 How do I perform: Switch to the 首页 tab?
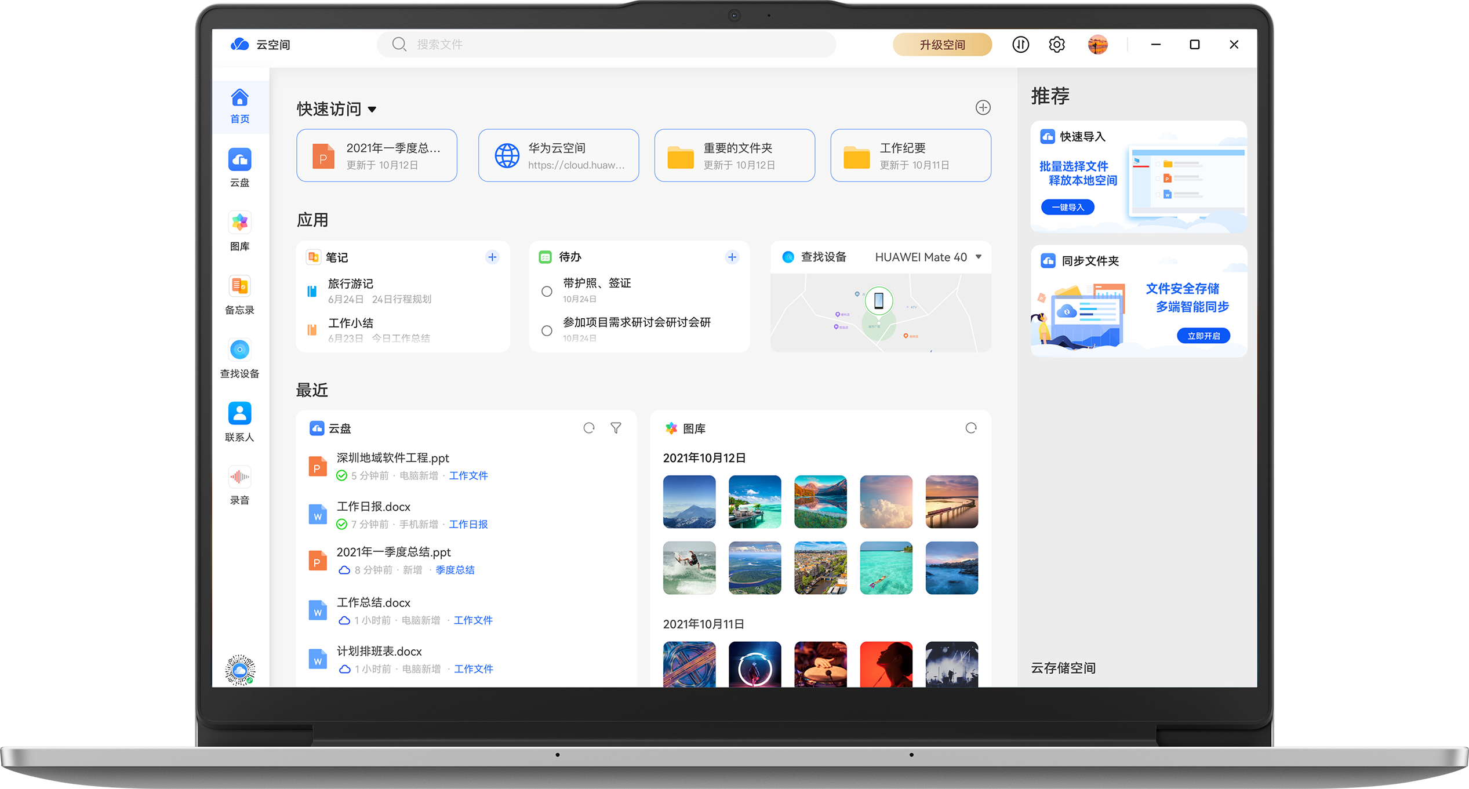(x=239, y=106)
